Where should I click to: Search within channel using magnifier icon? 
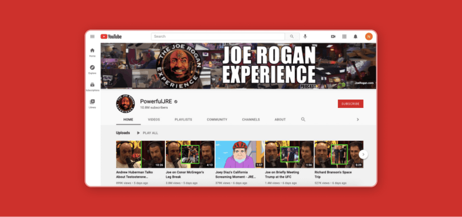[x=303, y=119]
